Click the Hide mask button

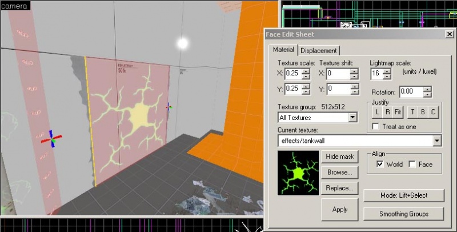click(x=339, y=157)
